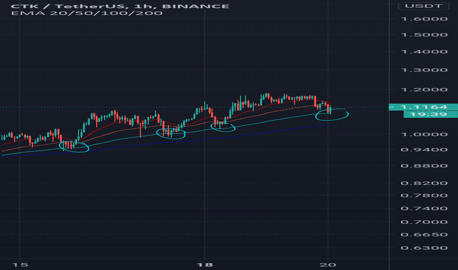Screen dimensions: 458x270
Task: Click the 1.6000 price axis label
Action: tap(424, 19)
